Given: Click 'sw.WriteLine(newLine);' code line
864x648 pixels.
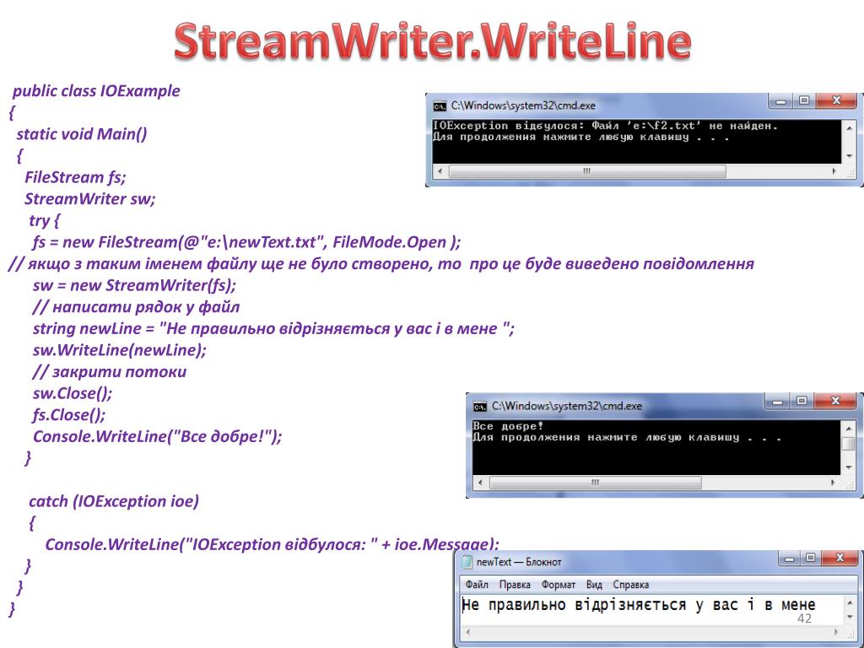Looking at the screenshot, I should point(120,350).
